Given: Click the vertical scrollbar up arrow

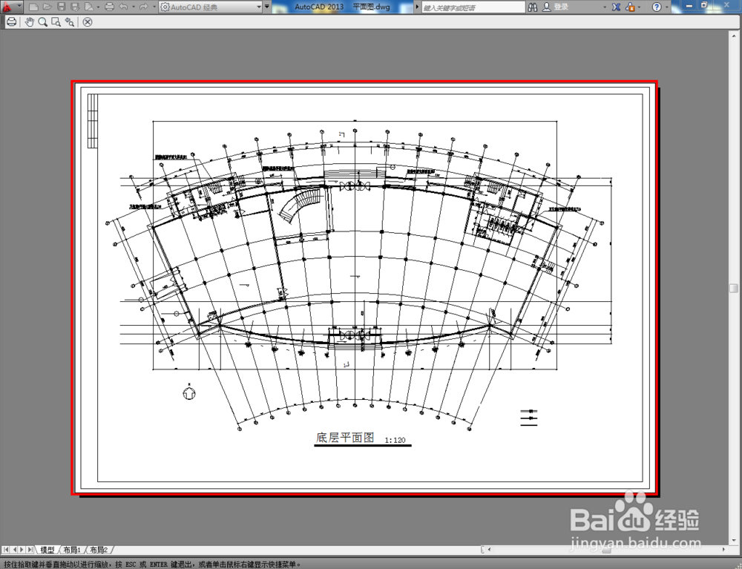Looking at the screenshot, I should tap(734, 36).
